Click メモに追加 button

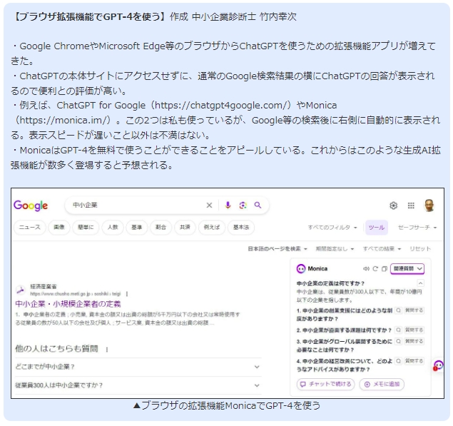[382, 384]
